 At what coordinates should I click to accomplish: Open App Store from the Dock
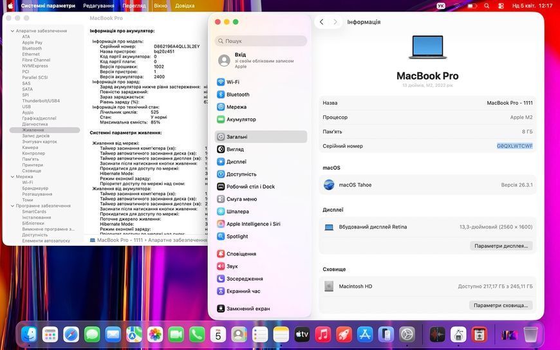[x=365, y=335]
